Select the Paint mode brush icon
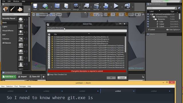The width and height of the screenshot is (183, 103). [13, 9]
